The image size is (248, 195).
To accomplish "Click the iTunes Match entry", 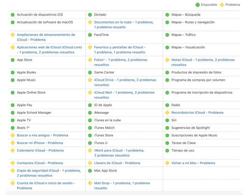I will (105, 128).
